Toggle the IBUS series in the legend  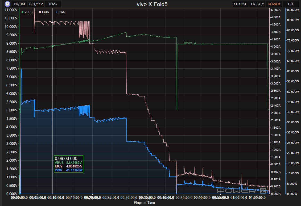[x=44, y=12]
